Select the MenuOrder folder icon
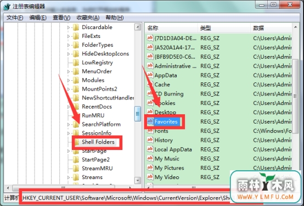This screenshot has height=206, width=304. 76,71
